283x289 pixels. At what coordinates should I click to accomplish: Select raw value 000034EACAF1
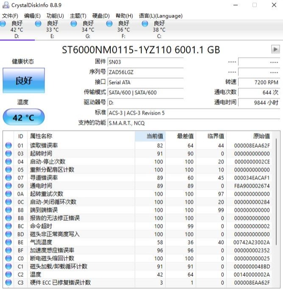252,178
